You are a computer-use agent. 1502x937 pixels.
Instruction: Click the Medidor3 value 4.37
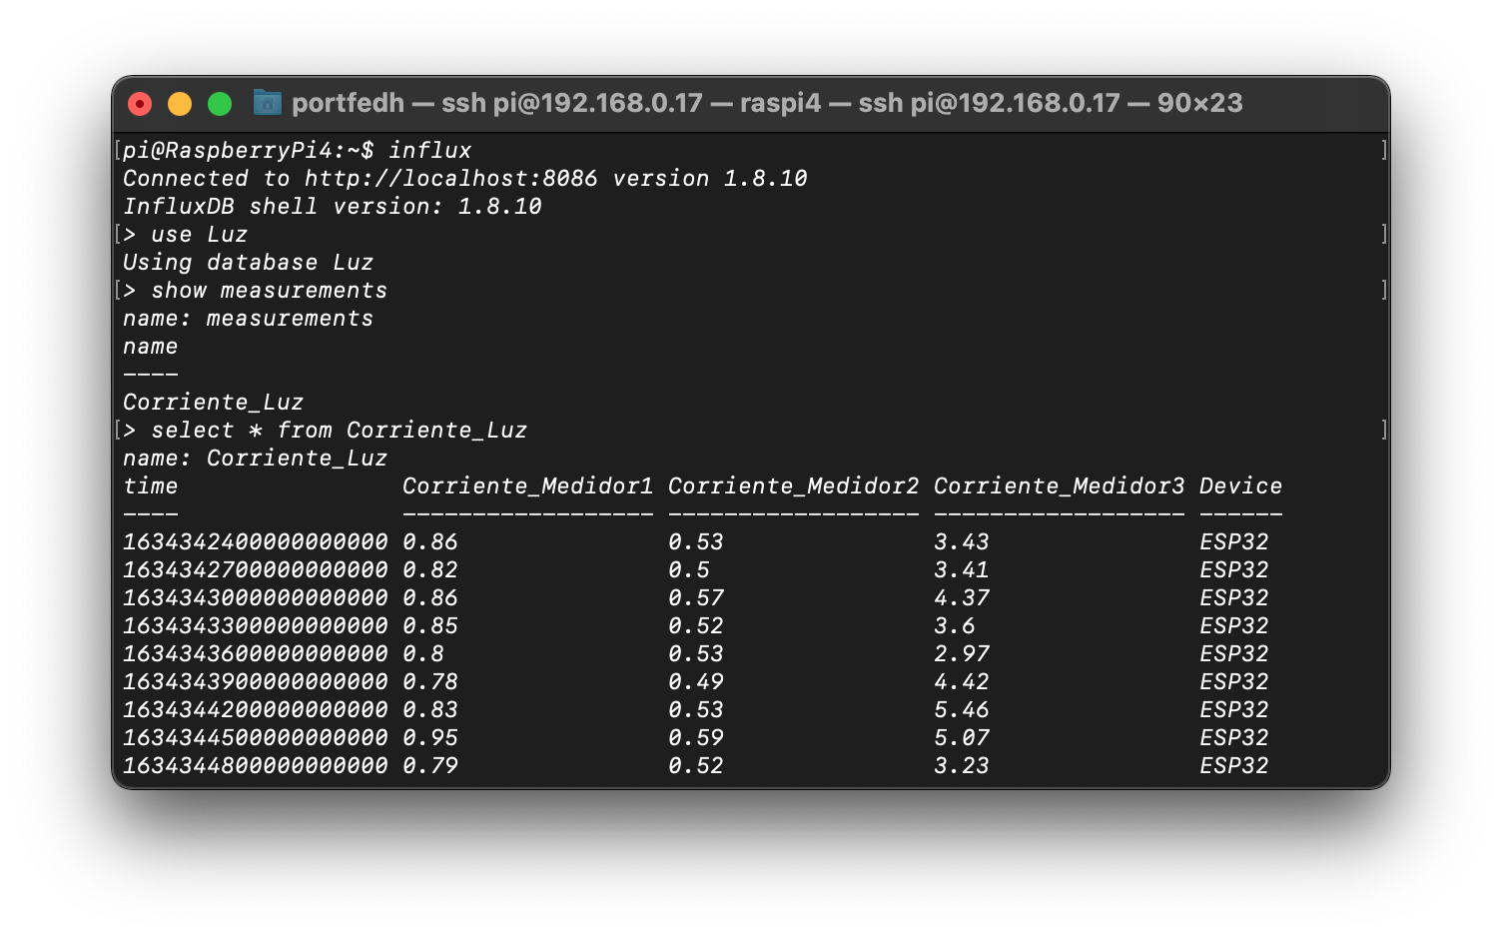click(x=961, y=597)
